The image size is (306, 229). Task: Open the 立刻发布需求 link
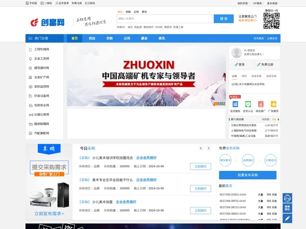[49, 214]
